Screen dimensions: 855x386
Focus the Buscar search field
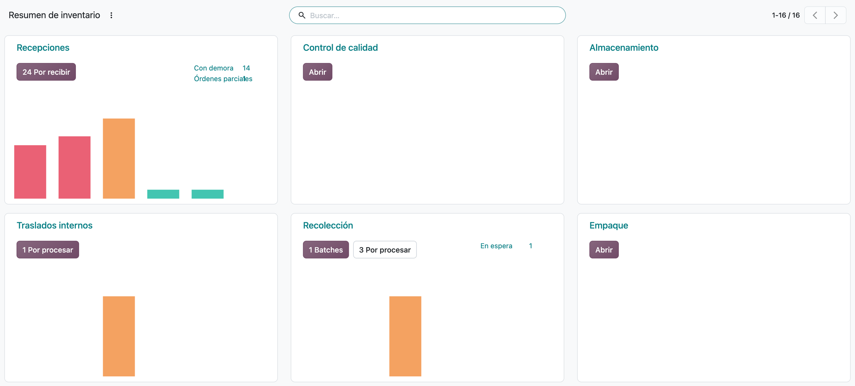tap(427, 15)
